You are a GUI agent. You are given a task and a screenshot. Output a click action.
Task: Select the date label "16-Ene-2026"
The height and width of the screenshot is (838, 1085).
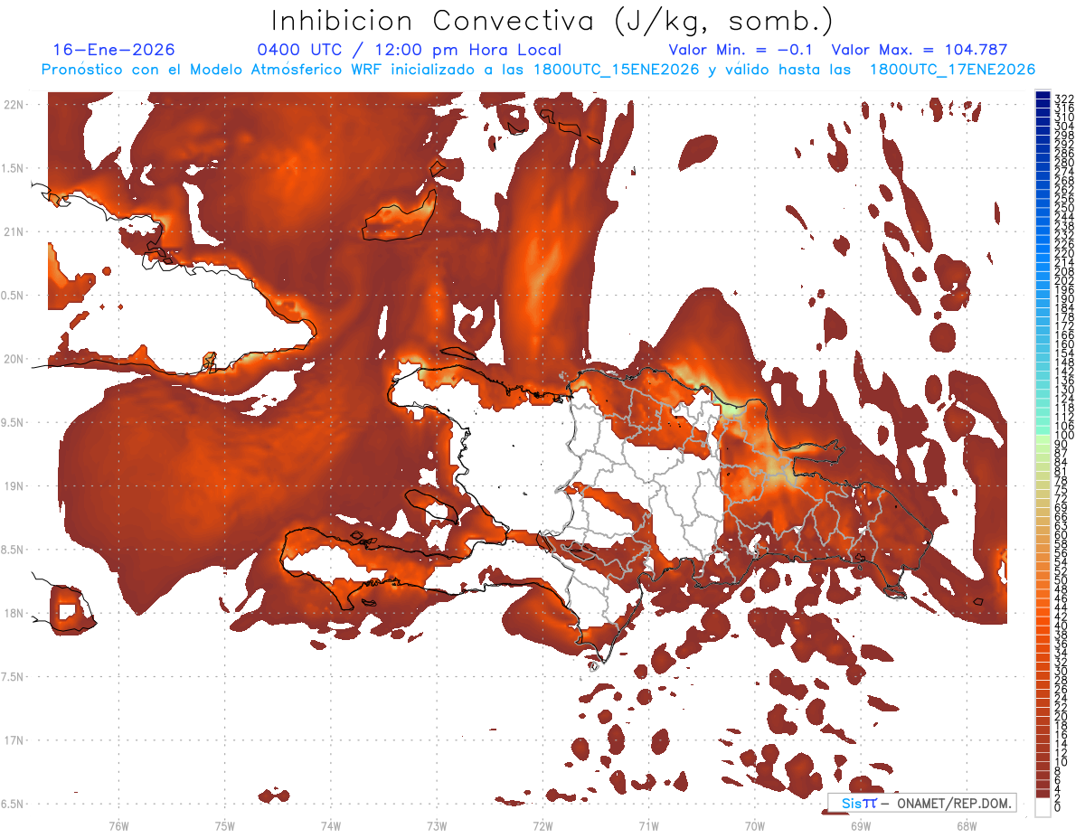[x=114, y=51]
